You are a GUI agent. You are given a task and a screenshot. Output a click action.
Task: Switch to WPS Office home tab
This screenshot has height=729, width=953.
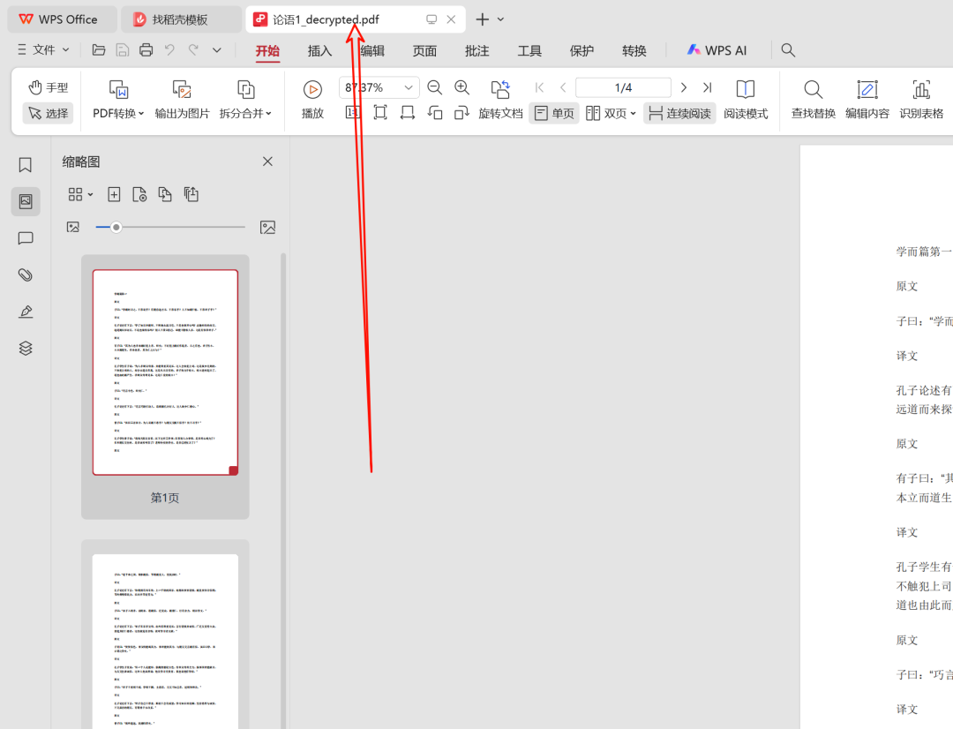click(x=62, y=19)
